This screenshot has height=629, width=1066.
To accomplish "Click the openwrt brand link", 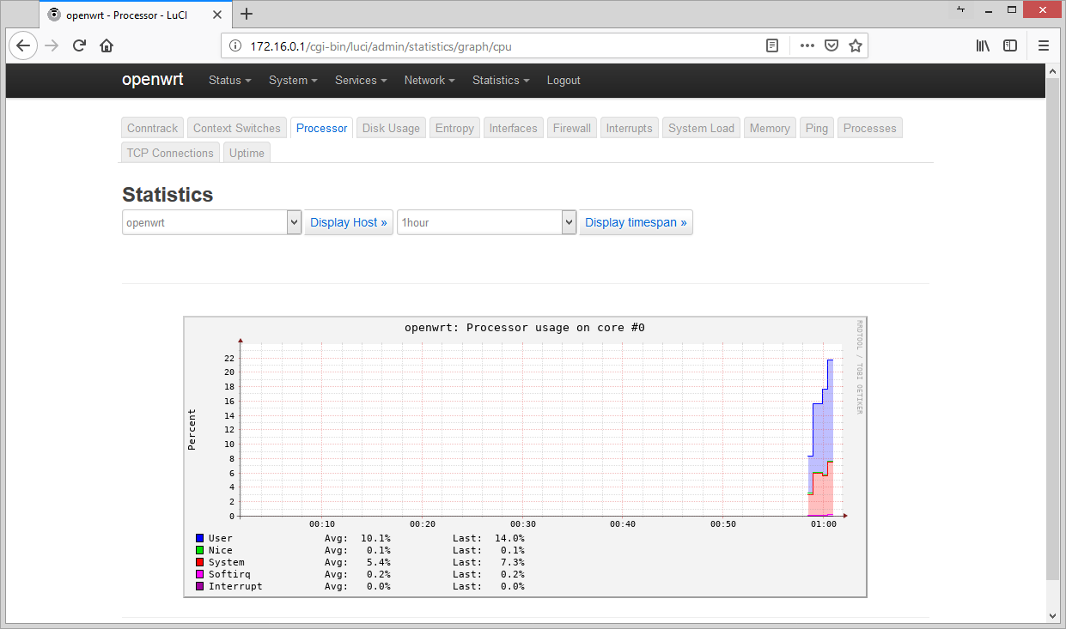I will click(152, 79).
